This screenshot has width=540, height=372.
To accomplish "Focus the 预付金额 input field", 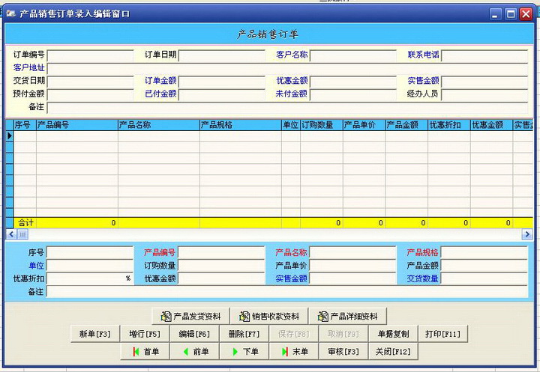I will pyautogui.click(x=90, y=94).
